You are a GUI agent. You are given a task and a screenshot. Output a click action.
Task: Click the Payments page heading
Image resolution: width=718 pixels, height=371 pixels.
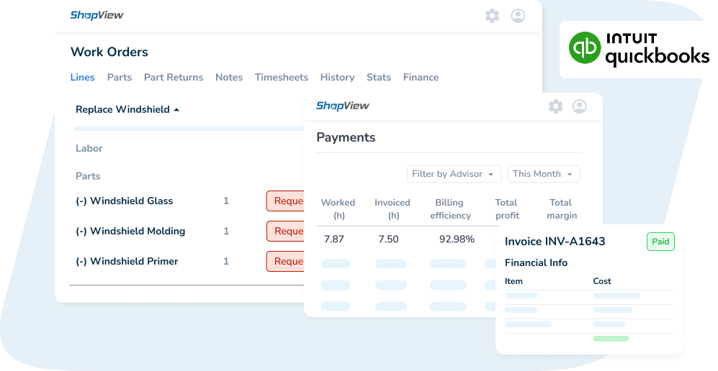click(346, 137)
